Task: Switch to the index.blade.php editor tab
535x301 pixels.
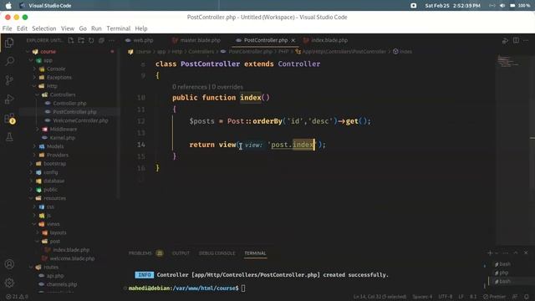Action: [x=325, y=40]
